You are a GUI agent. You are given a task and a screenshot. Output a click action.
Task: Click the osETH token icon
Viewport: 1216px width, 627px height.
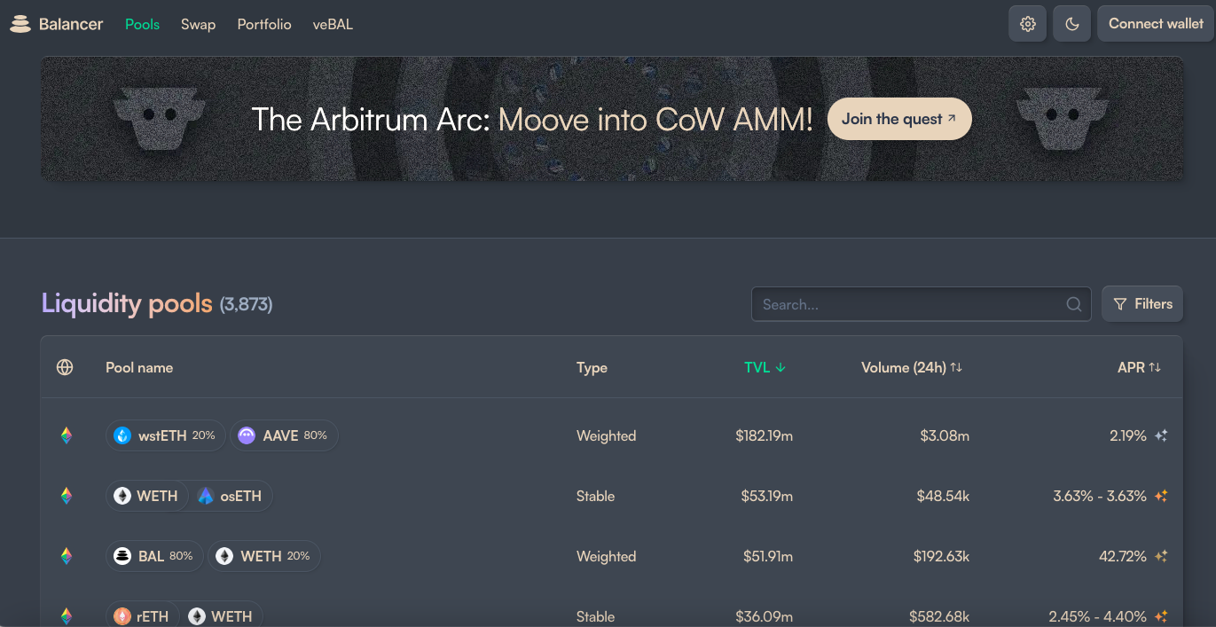[206, 496]
